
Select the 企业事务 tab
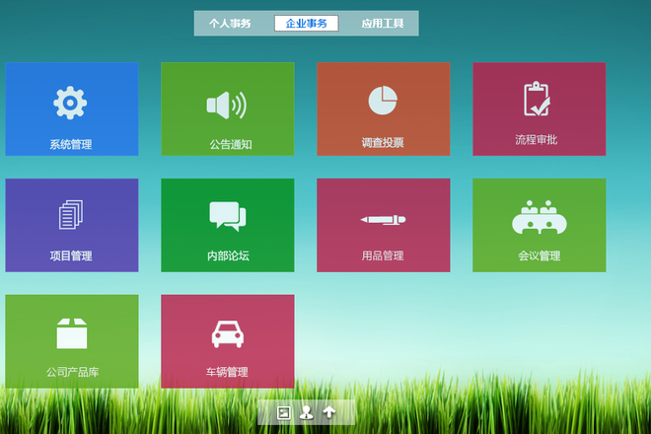(x=306, y=23)
